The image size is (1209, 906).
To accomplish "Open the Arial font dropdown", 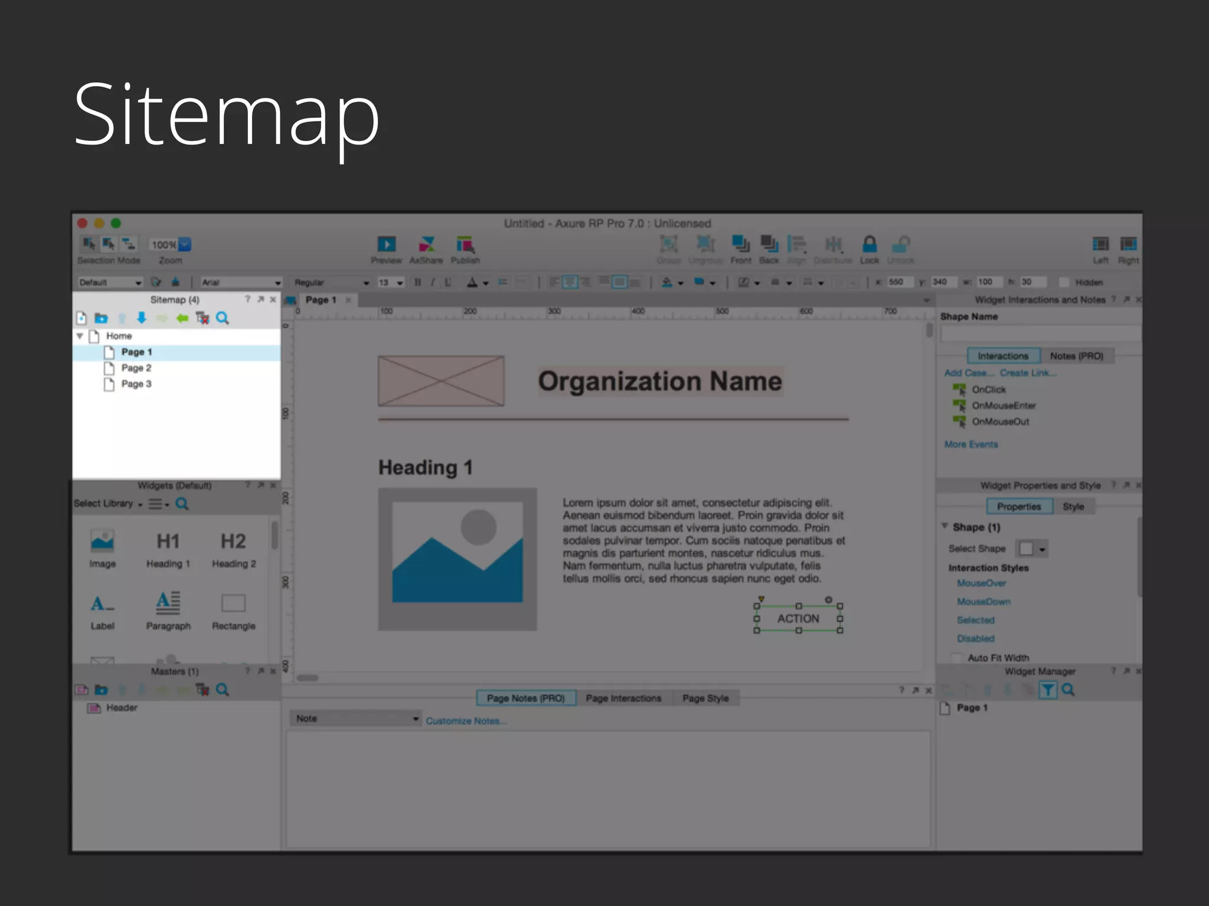I will (x=241, y=283).
